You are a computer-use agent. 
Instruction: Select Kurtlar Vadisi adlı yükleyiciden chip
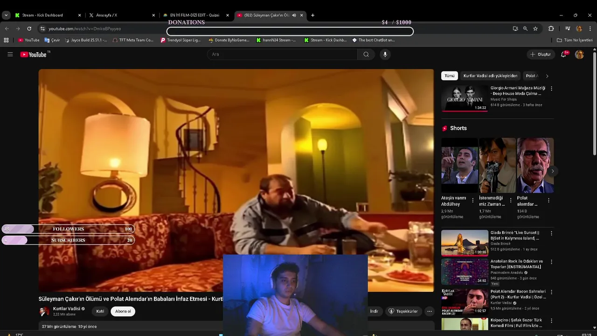pos(490,76)
